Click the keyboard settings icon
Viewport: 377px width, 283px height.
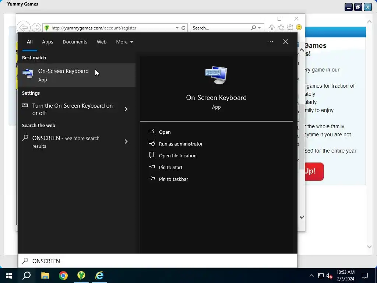point(25,105)
